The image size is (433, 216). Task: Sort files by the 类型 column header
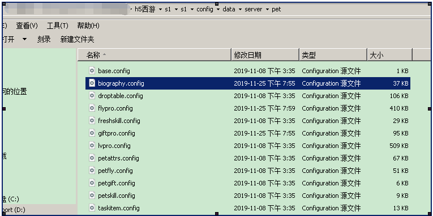(x=333, y=55)
